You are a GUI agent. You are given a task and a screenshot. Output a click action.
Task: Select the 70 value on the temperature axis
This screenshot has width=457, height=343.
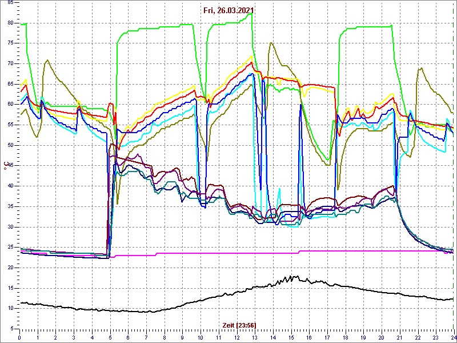click(x=10, y=64)
